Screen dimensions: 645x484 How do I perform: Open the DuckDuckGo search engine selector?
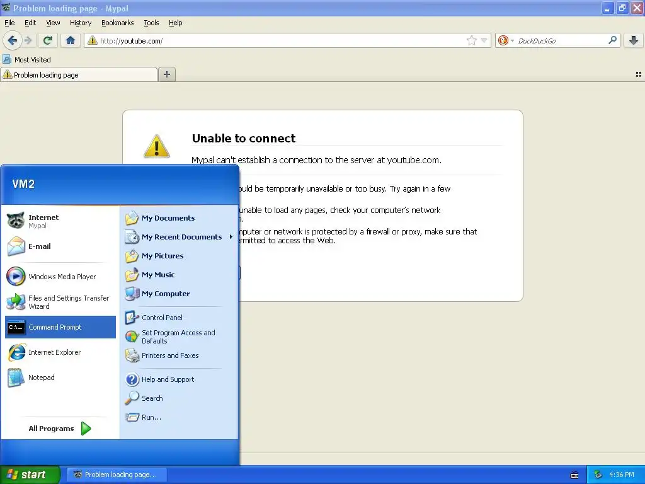point(506,40)
